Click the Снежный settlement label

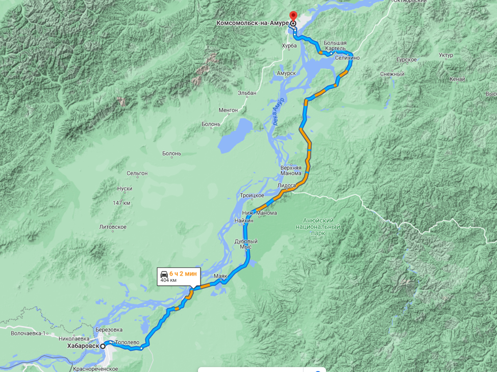coord(392,74)
